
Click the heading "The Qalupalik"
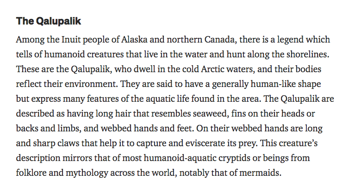[49, 21]
